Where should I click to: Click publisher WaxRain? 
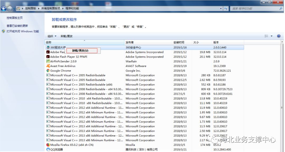[131, 62]
